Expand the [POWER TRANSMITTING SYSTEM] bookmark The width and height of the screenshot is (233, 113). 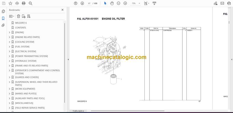(x=10, y=56)
